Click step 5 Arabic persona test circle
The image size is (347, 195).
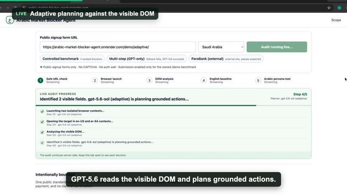click(258, 80)
